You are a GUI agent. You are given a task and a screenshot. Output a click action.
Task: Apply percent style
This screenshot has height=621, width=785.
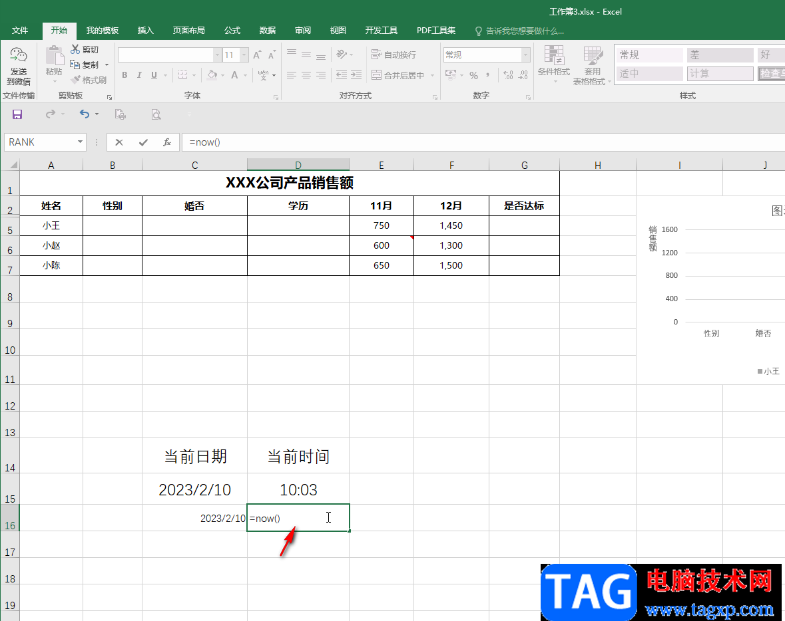473,76
